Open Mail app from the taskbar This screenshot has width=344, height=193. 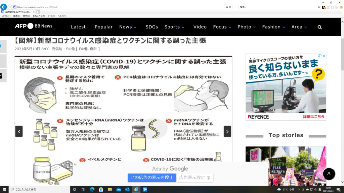tap(119, 190)
